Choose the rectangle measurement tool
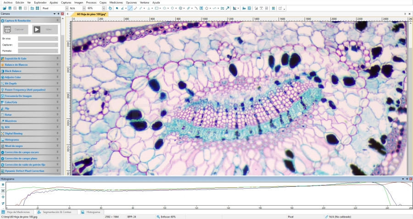Screen dimensions: 413x219 [x=157, y=8]
